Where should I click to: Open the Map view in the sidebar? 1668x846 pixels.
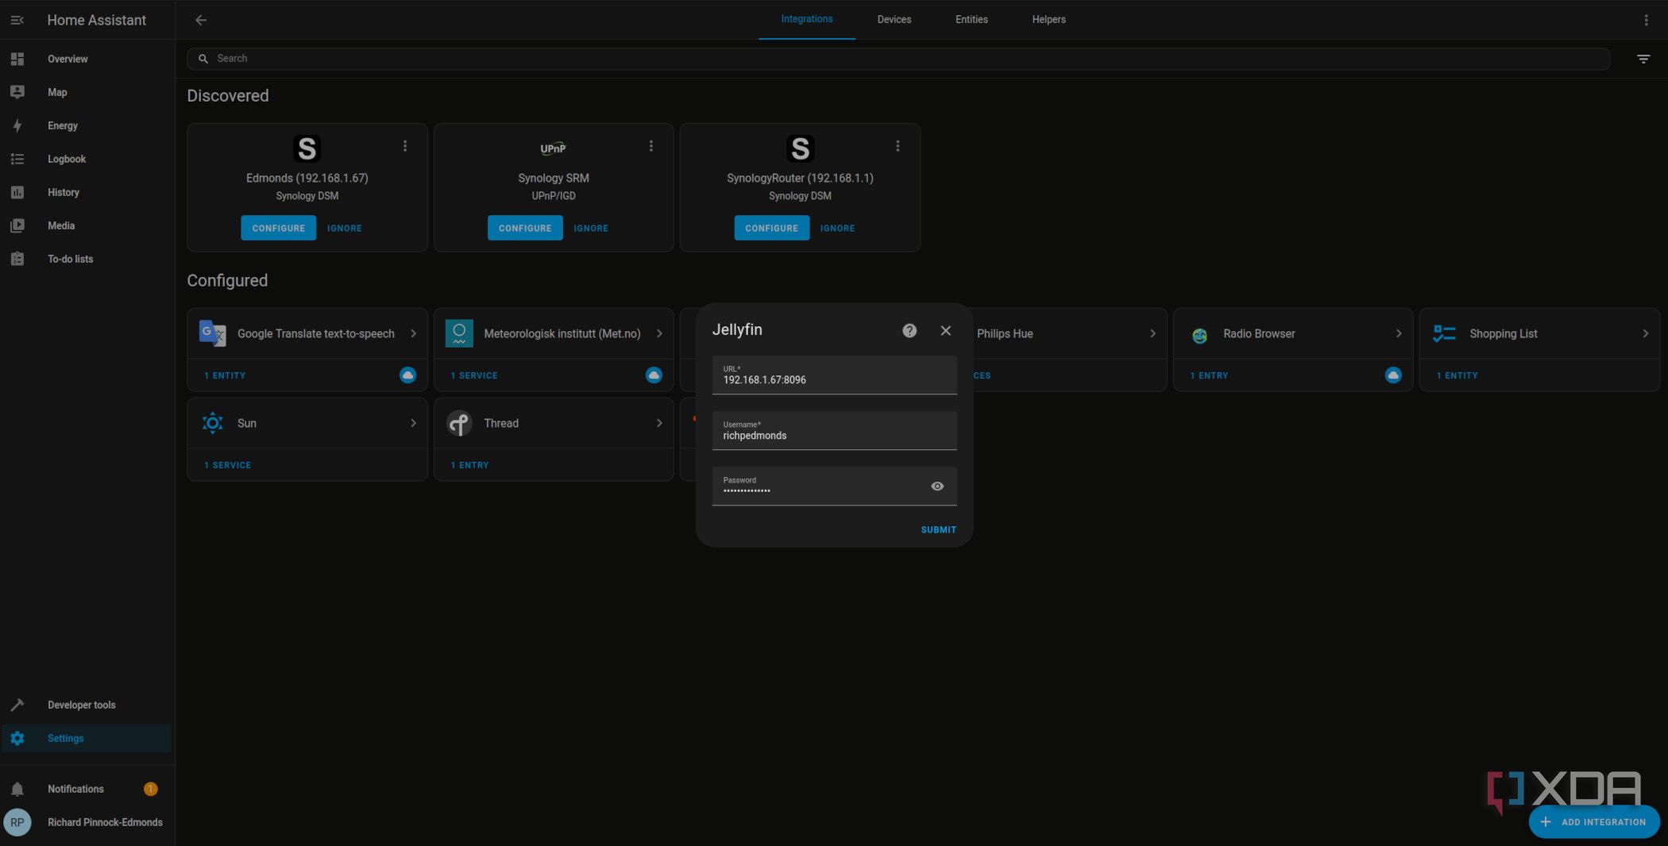56,92
